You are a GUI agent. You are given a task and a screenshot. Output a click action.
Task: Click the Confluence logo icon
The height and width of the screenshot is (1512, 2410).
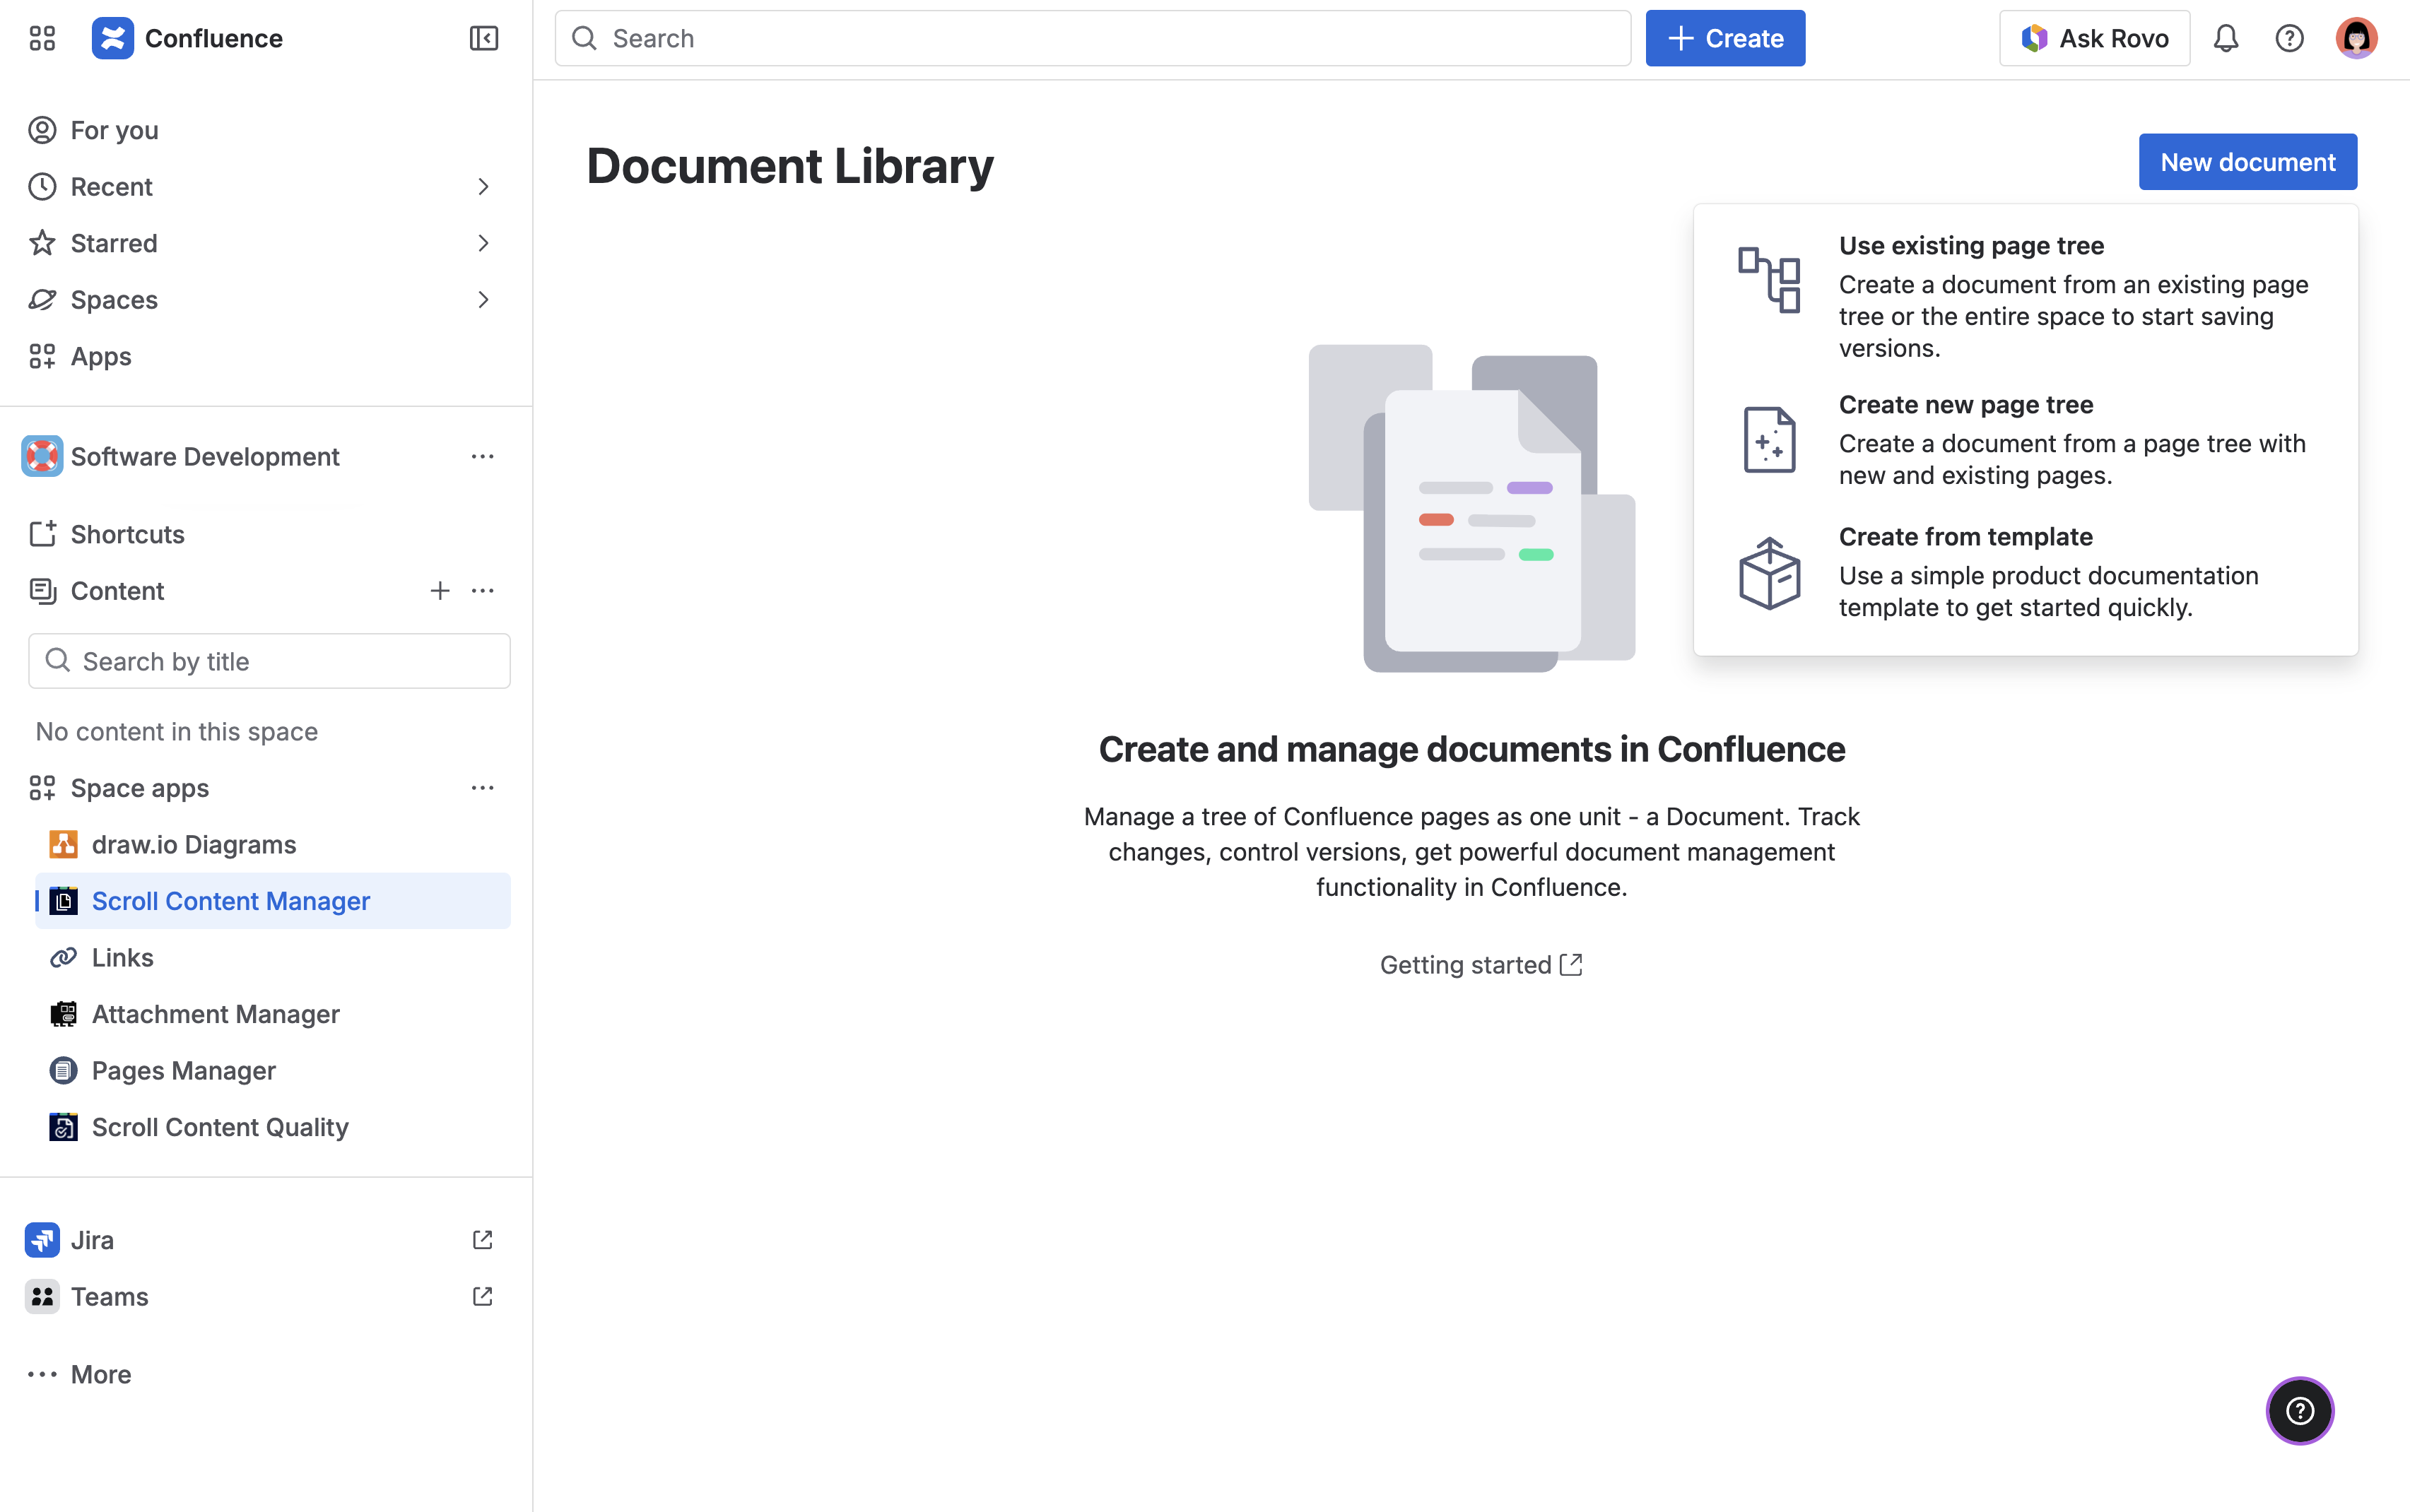click(x=113, y=38)
